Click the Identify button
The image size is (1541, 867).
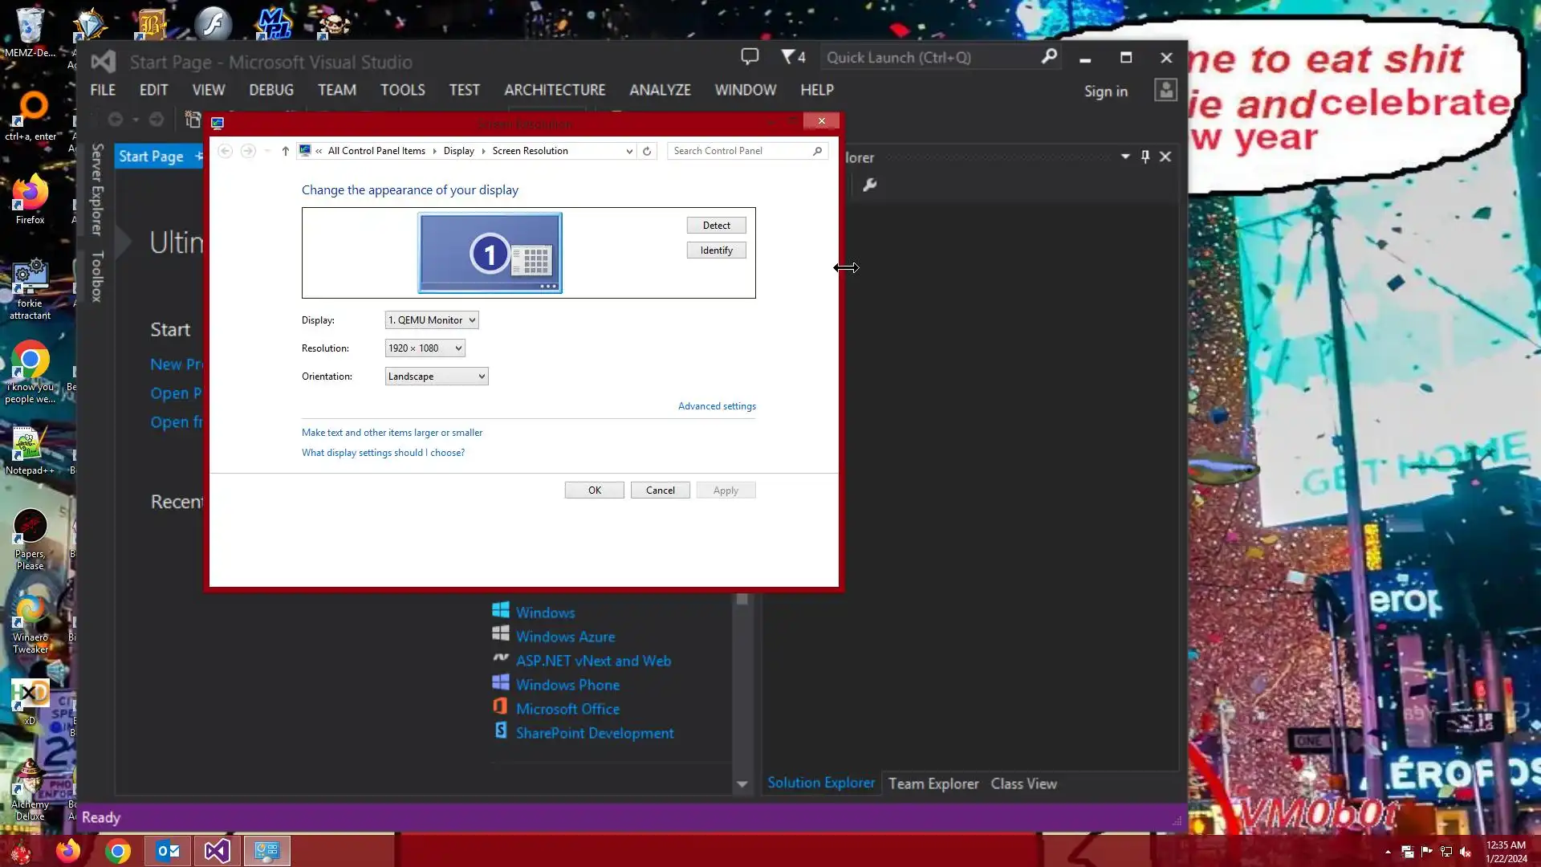tap(716, 250)
